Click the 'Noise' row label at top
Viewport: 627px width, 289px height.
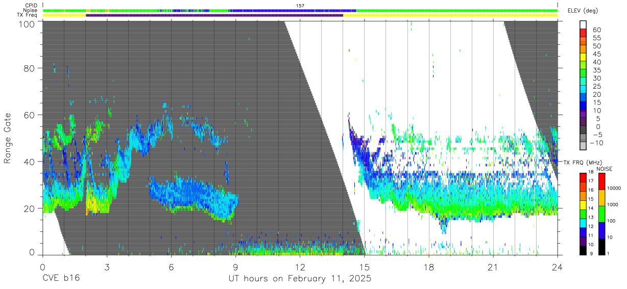tap(31, 10)
